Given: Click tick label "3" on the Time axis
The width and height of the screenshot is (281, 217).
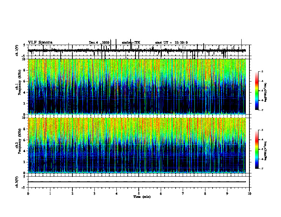Looking at the screenshot, I should pos(94,194).
